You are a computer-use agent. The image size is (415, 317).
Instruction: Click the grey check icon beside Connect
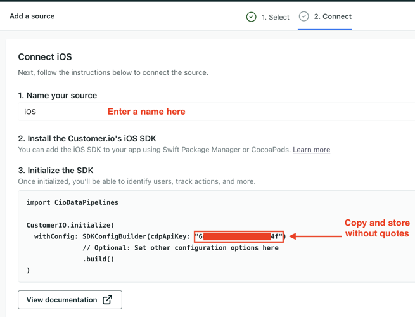pos(303,16)
